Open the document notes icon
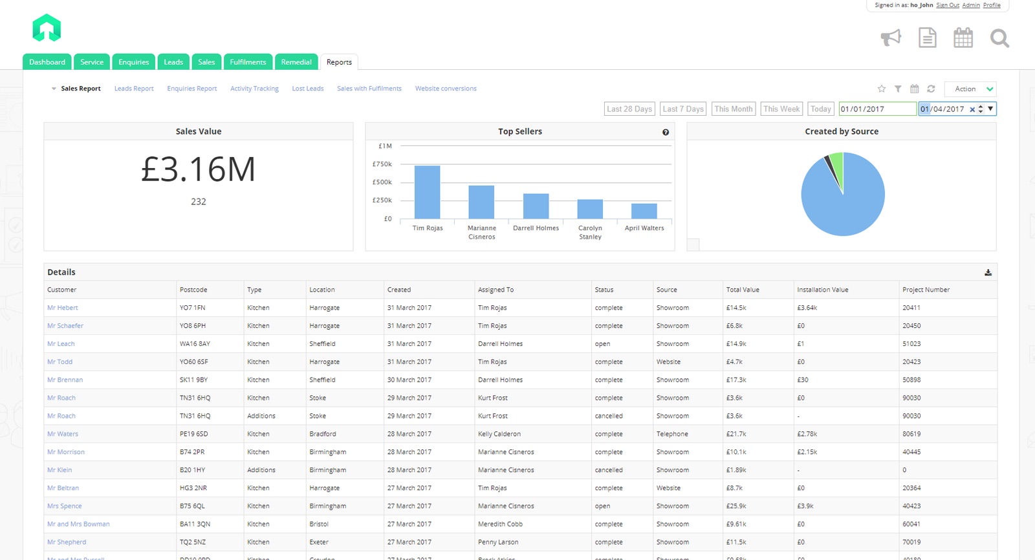This screenshot has width=1035, height=560. pos(928,38)
